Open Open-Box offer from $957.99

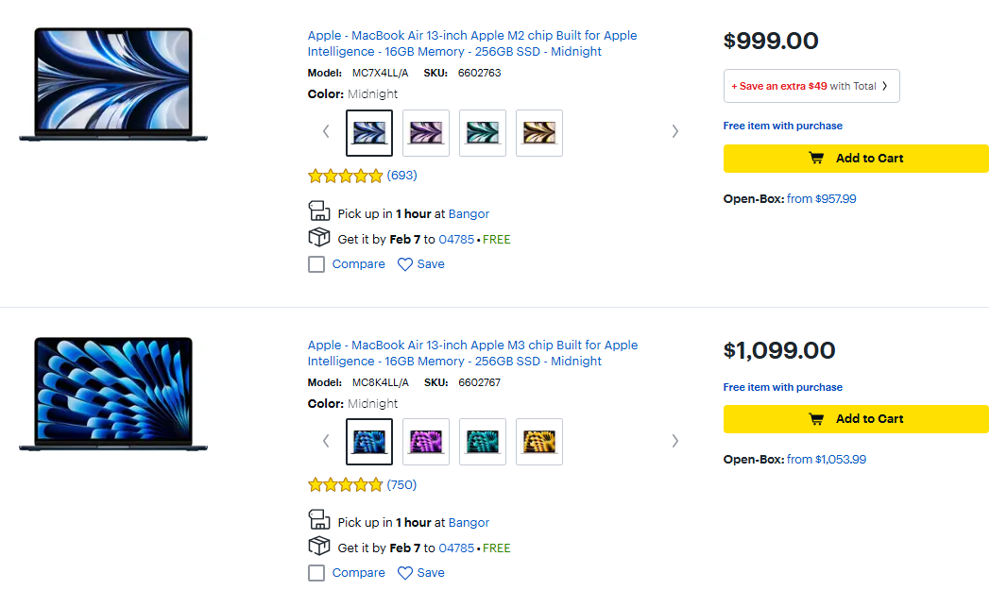(821, 199)
